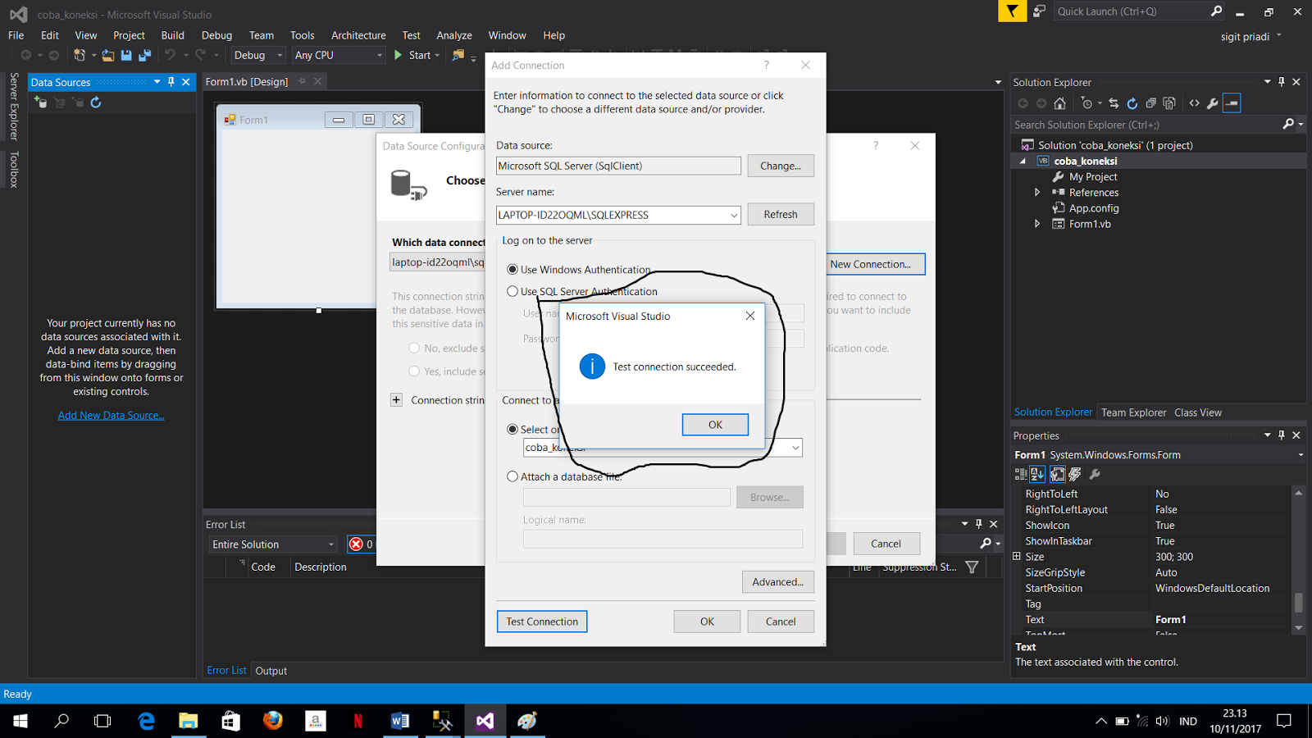
Task: Click the Change... data source button
Action: coord(781,166)
